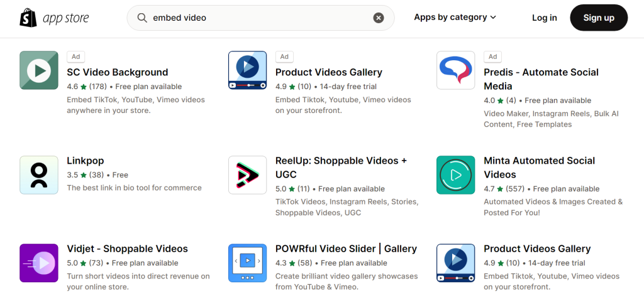This screenshot has height=298, width=644.
Task: Click the 4.6 rating of SC Video Background
Action: [x=87, y=87]
